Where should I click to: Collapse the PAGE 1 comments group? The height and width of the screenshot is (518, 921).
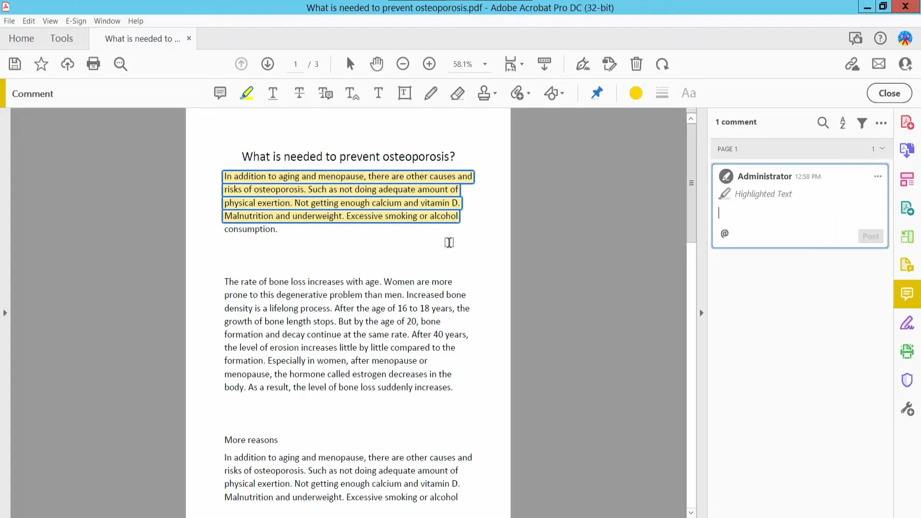tap(882, 149)
